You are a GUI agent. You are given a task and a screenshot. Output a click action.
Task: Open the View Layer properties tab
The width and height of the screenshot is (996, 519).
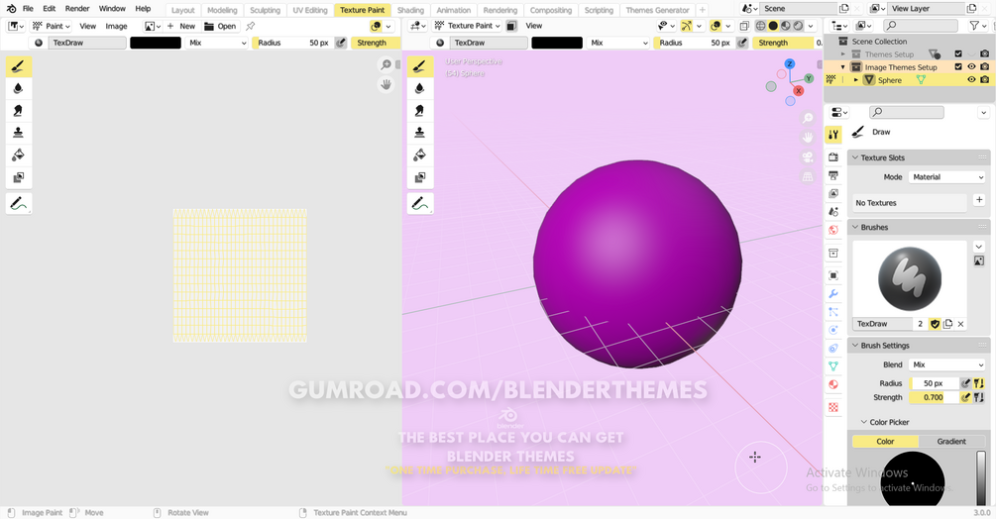[x=833, y=193]
